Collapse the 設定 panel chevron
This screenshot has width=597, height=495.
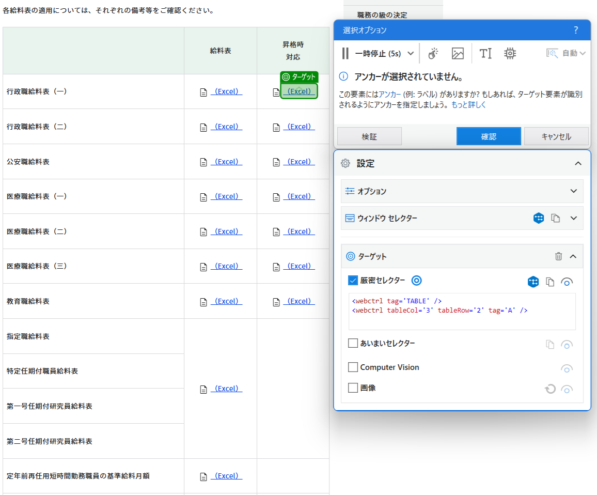[x=578, y=163]
